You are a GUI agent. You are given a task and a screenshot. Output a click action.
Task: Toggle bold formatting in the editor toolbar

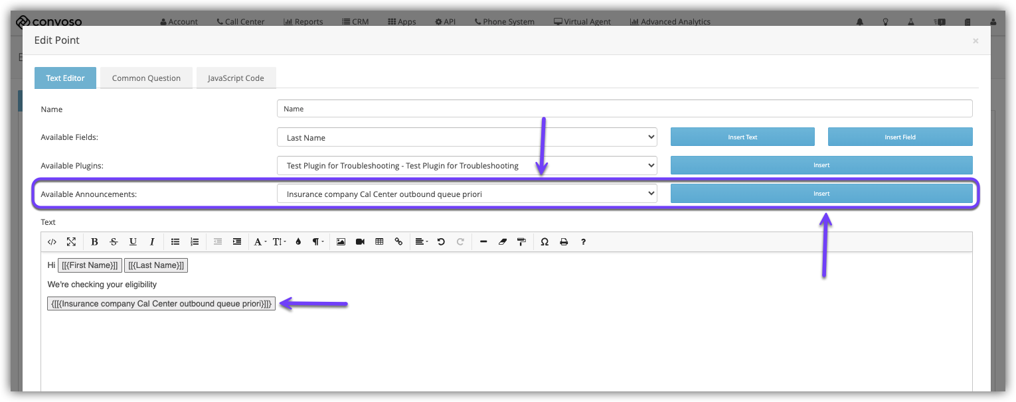(94, 242)
